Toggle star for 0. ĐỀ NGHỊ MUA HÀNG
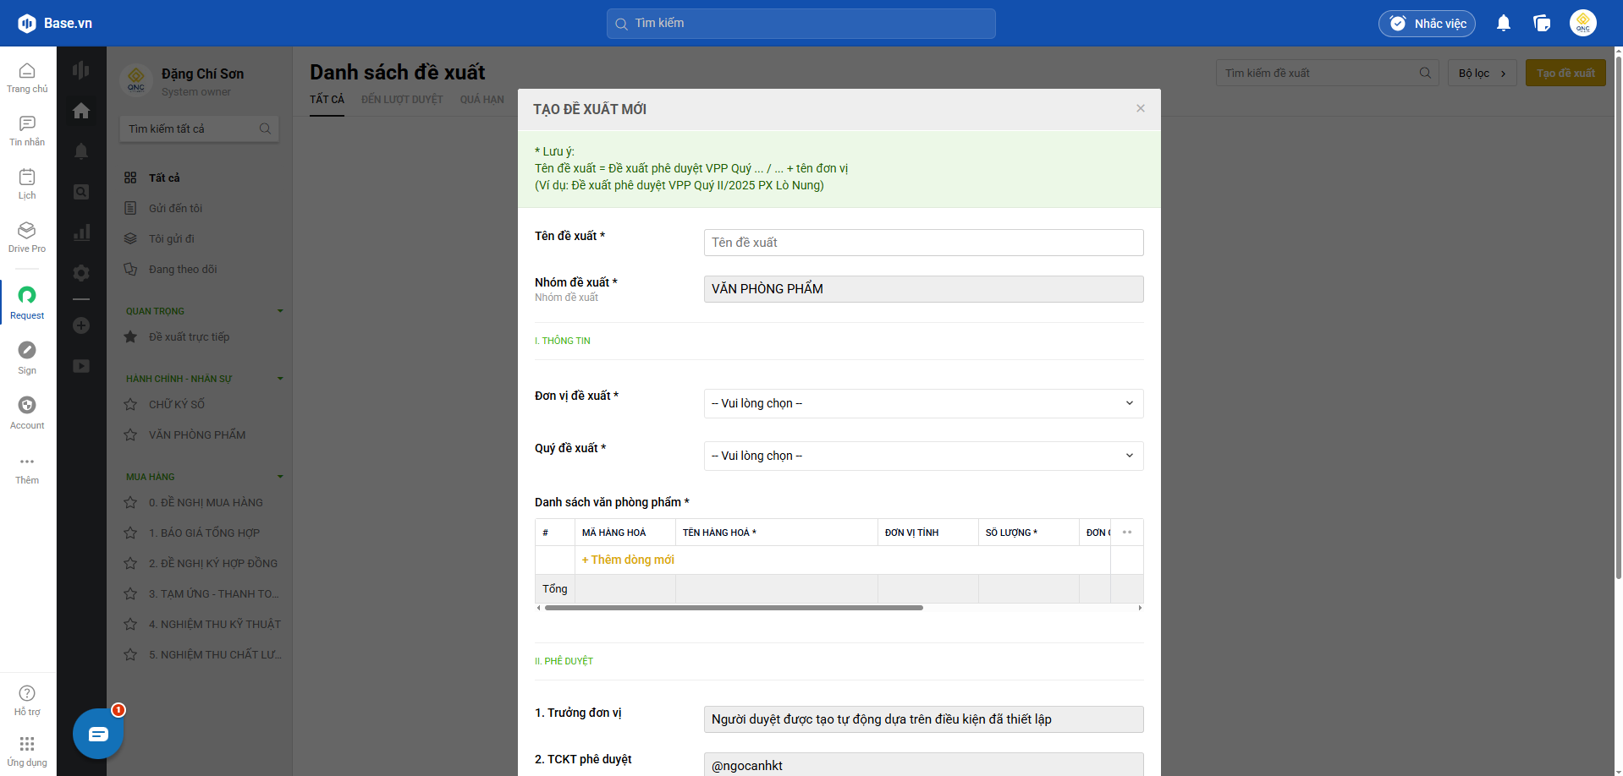This screenshot has width=1623, height=776. 130,503
